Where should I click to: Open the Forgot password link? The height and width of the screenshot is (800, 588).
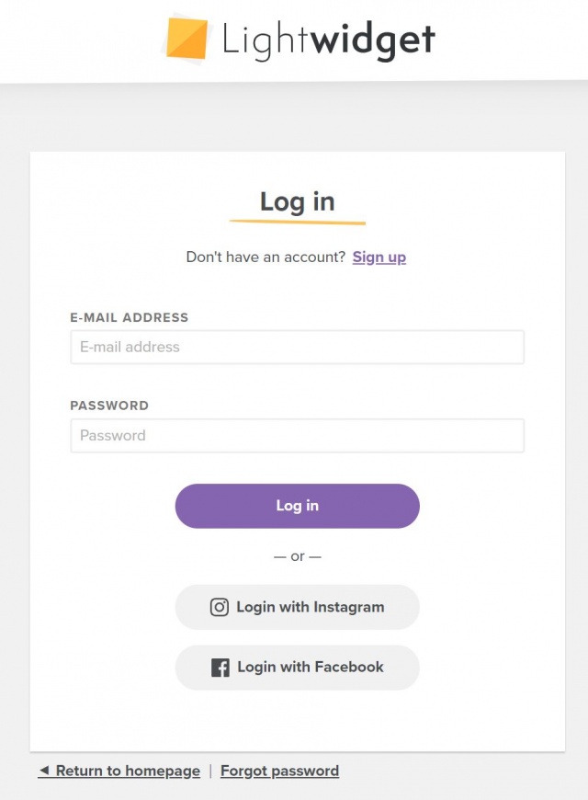[279, 771]
